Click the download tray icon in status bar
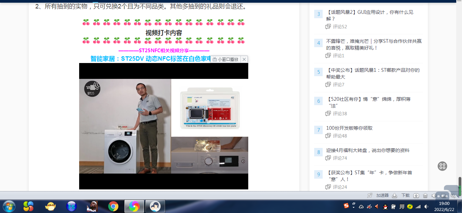The height and width of the screenshot is (213, 462). point(394,195)
